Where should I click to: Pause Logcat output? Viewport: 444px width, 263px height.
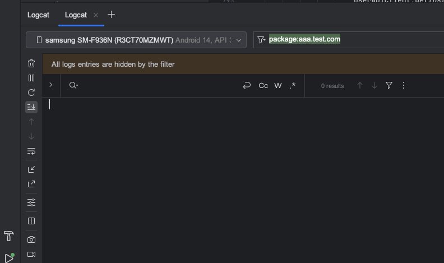pyautogui.click(x=31, y=78)
